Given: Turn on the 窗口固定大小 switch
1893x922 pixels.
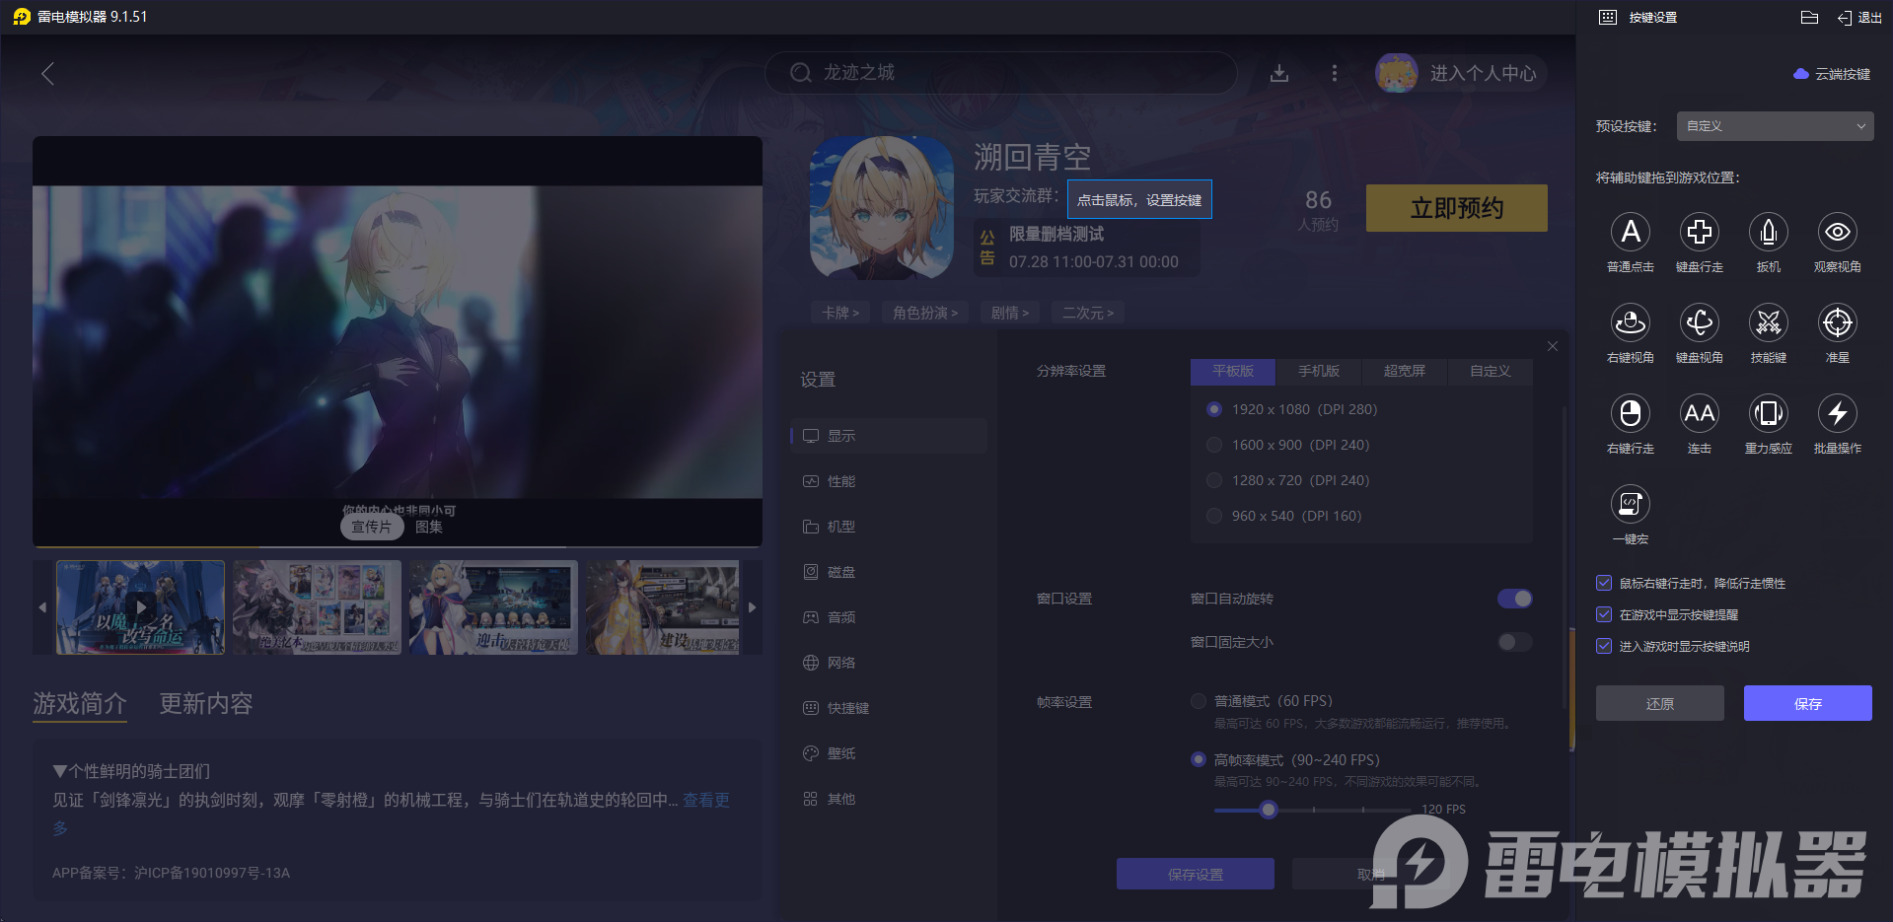Looking at the screenshot, I should coord(1515,642).
